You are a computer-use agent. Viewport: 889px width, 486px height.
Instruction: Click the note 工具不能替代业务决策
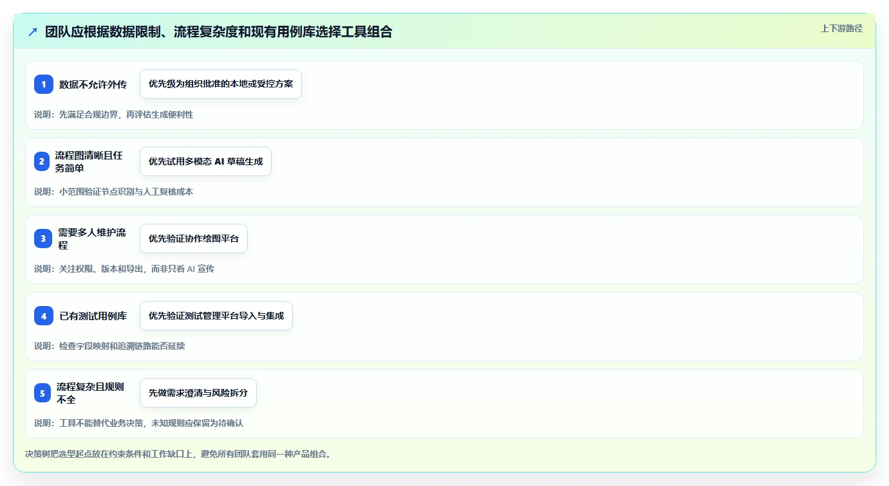tap(138, 423)
